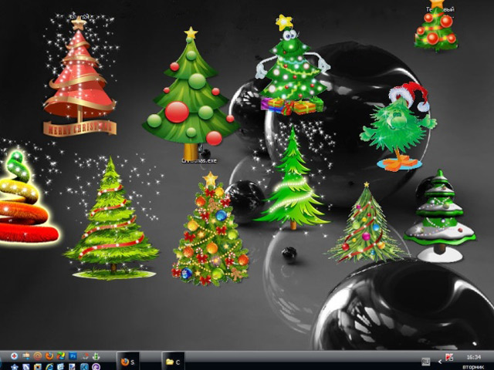The width and height of the screenshot is (494, 370).
Task: Switch to the Firefox taskbar window
Action: click(x=128, y=361)
